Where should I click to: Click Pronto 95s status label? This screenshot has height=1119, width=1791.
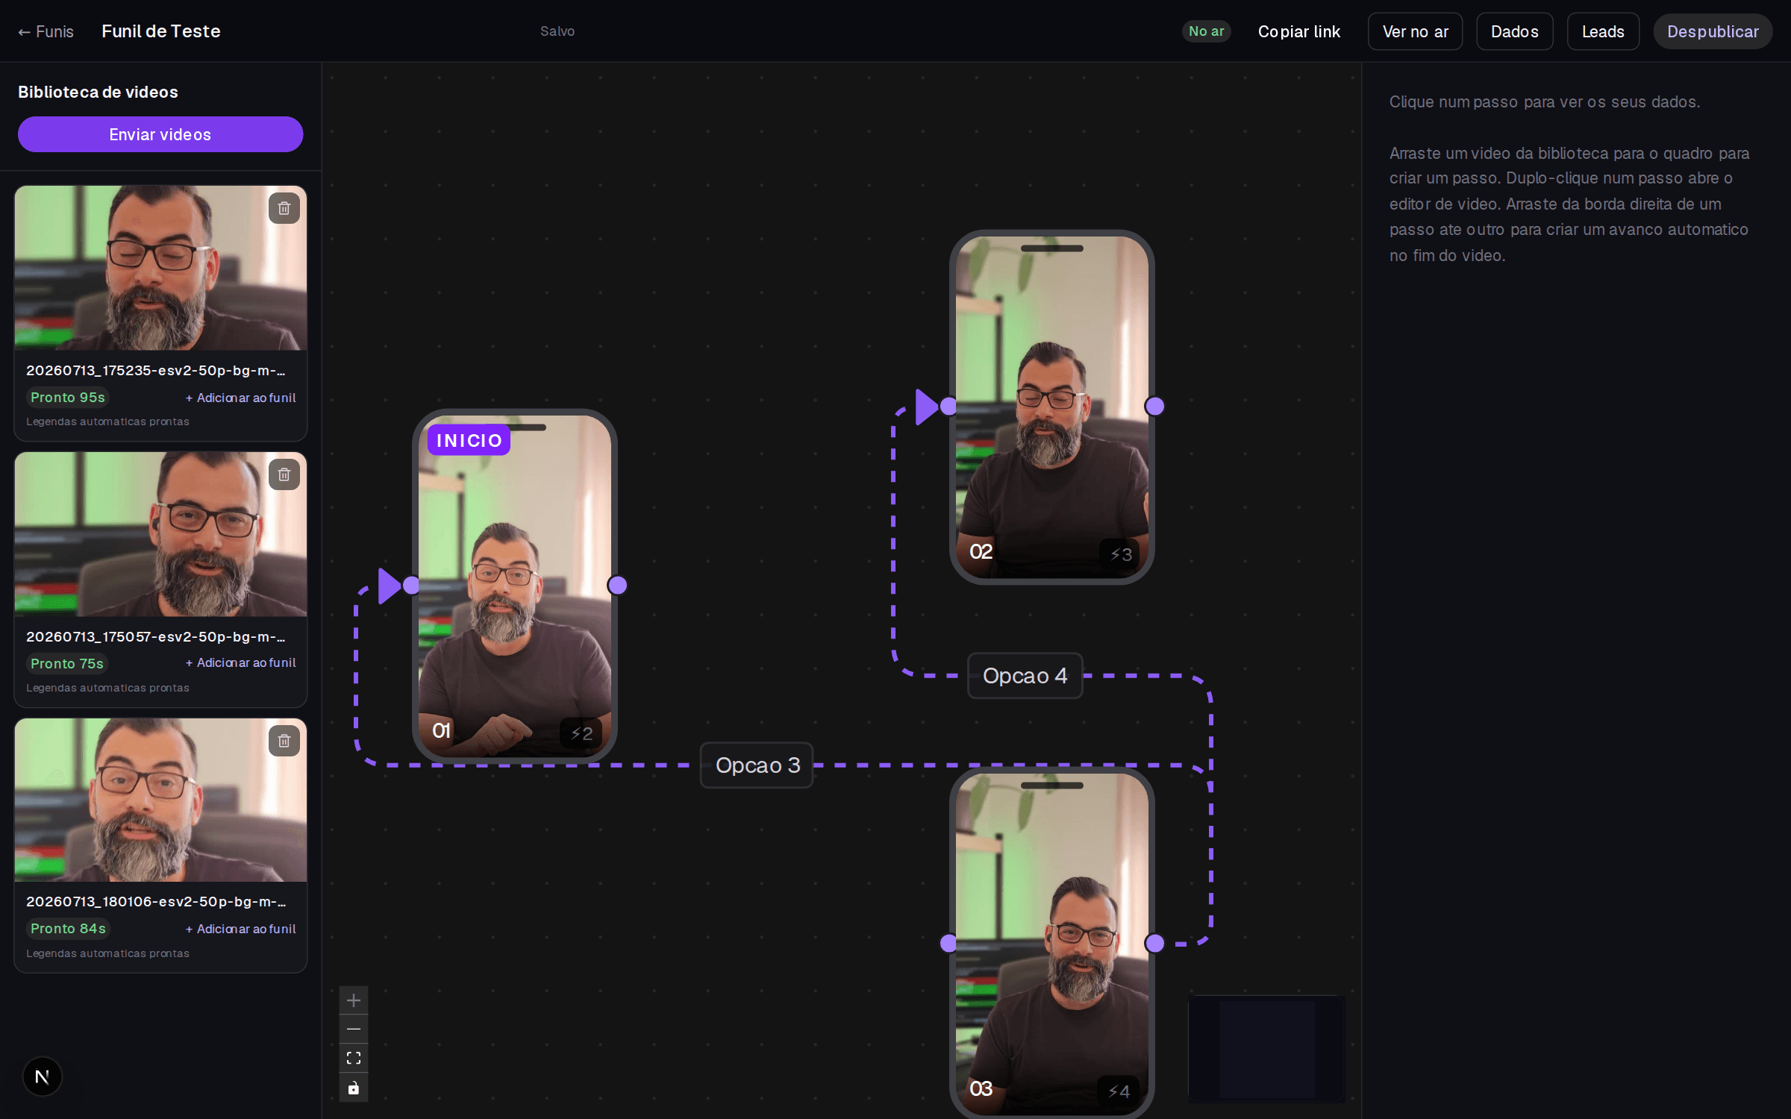[x=68, y=398]
